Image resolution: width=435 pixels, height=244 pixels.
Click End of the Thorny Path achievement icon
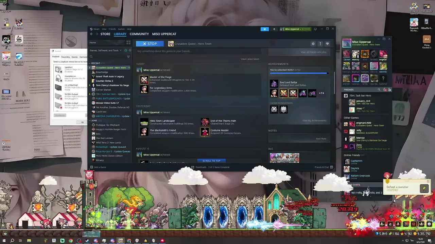[205, 122]
